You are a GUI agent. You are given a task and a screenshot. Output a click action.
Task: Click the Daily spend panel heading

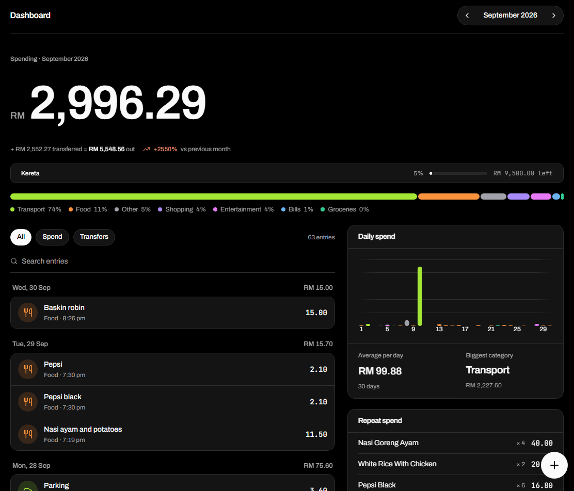[377, 236]
